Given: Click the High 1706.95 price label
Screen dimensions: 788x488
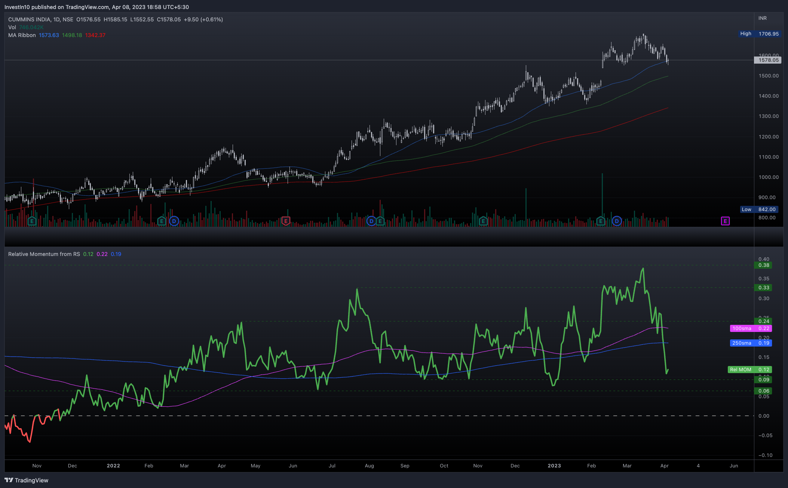Looking at the screenshot, I should click(x=760, y=34).
